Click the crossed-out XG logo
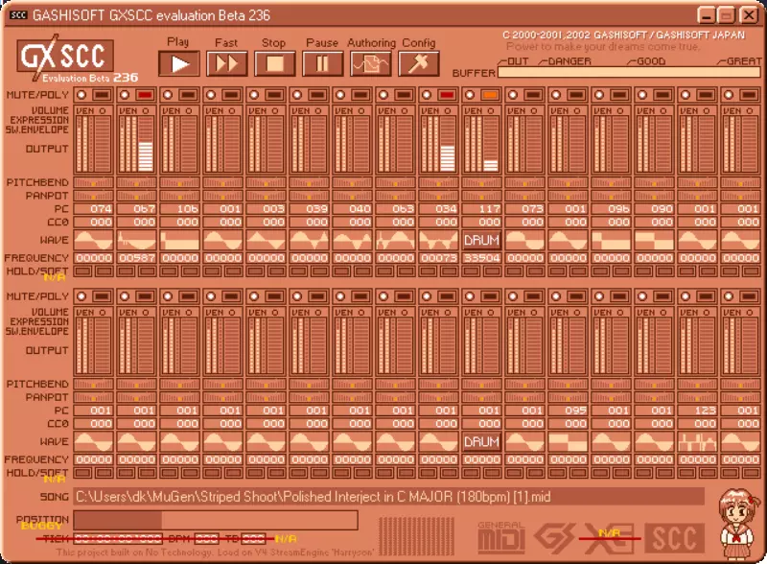The width and height of the screenshot is (767, 564). point(609,537)
